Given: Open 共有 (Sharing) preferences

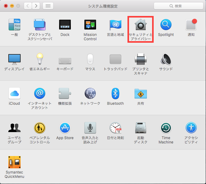Looking at the screenshot, I should point(141,94).
